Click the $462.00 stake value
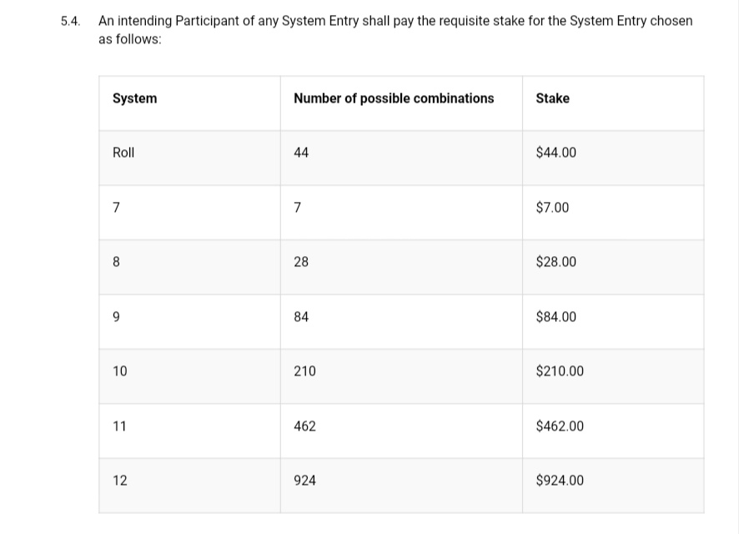 coord(560,426)
